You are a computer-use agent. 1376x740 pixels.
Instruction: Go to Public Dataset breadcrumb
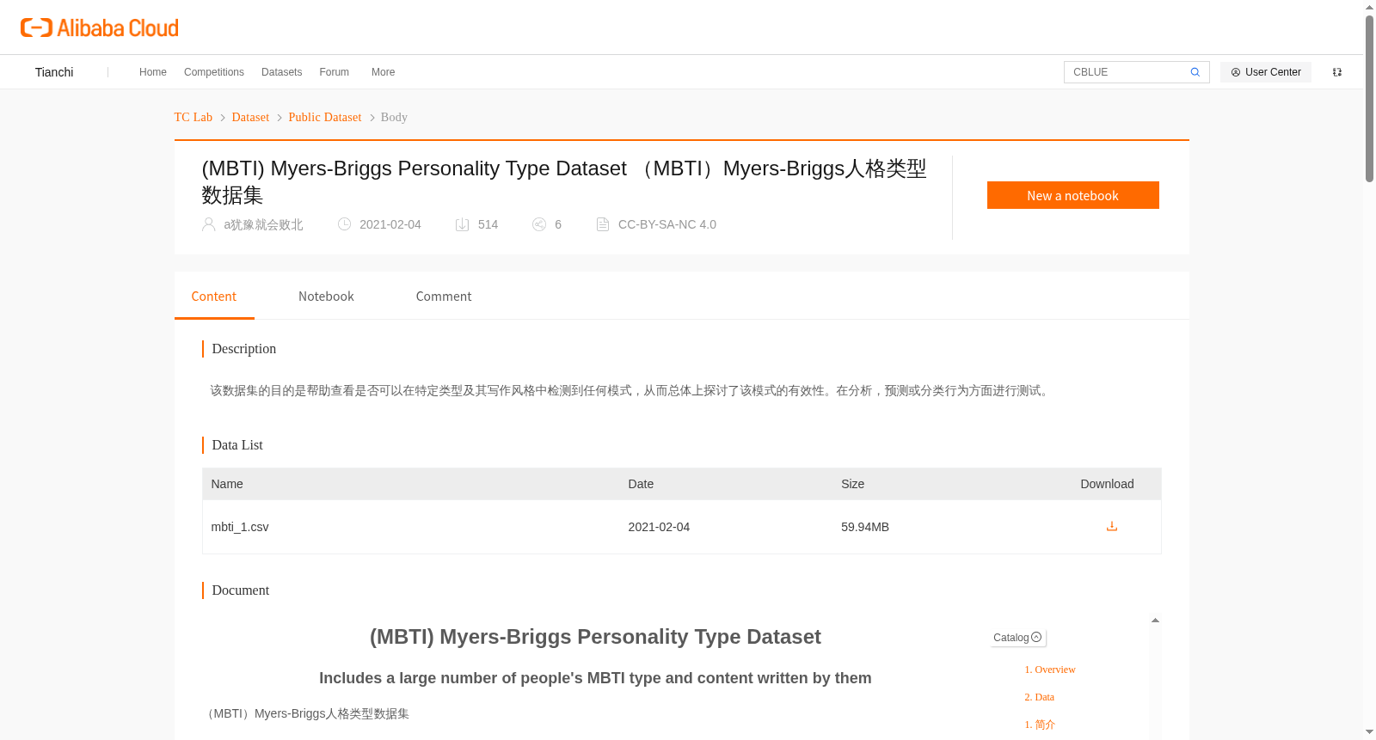coord(325,117)
